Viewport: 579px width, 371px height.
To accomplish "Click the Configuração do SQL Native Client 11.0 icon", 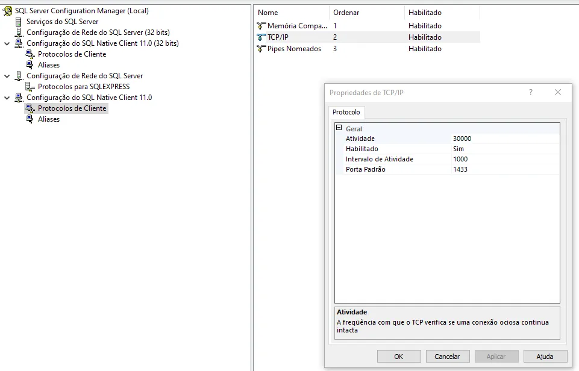I will (19, 98).
